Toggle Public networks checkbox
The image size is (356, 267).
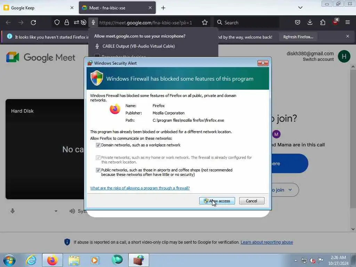(x=98, y=170)
